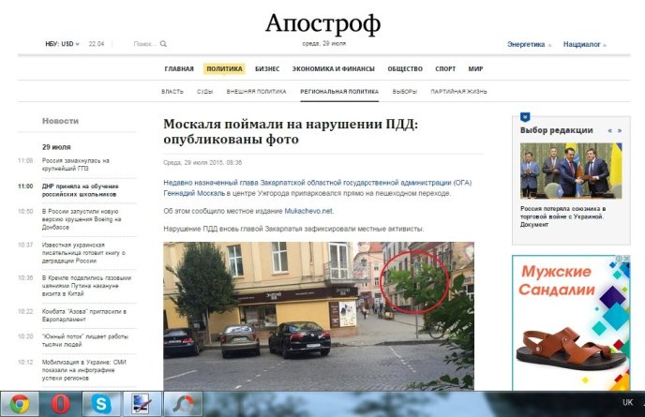Open the НБУ: USD currency dropdown
The image size is (645, 417).
[x=62, y=44]
